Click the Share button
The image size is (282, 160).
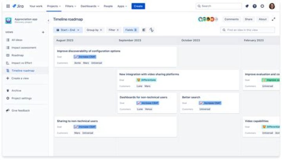(x=249, y=19)
